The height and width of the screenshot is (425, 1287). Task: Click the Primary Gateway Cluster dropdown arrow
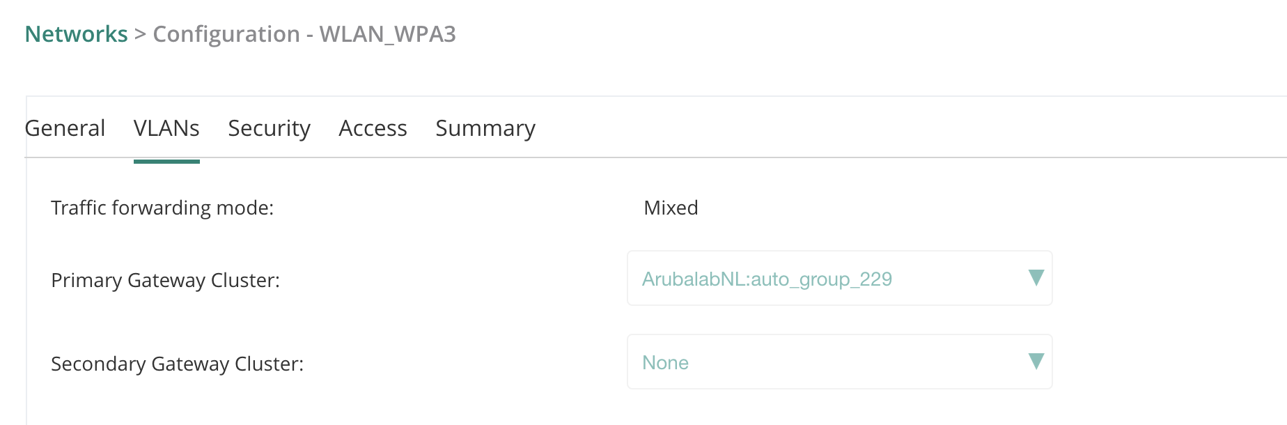pos(1036,278)
